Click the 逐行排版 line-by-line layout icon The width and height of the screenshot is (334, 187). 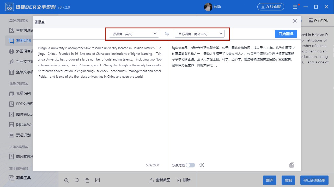[316, 20]
